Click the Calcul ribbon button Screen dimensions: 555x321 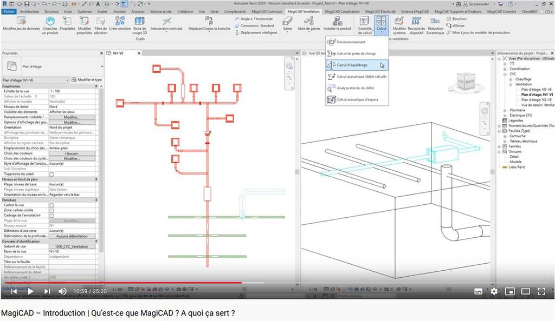click(x=381, y=24)
